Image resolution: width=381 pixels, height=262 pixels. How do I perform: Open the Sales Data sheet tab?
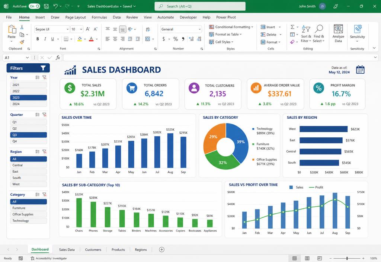pos(67,250)
